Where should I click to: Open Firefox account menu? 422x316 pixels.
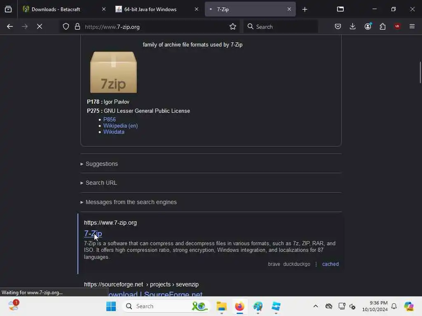[x=368, y=26]
